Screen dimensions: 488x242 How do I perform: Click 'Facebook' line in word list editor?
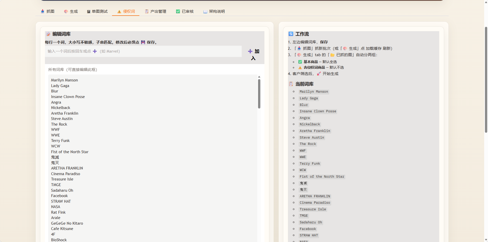59,196
